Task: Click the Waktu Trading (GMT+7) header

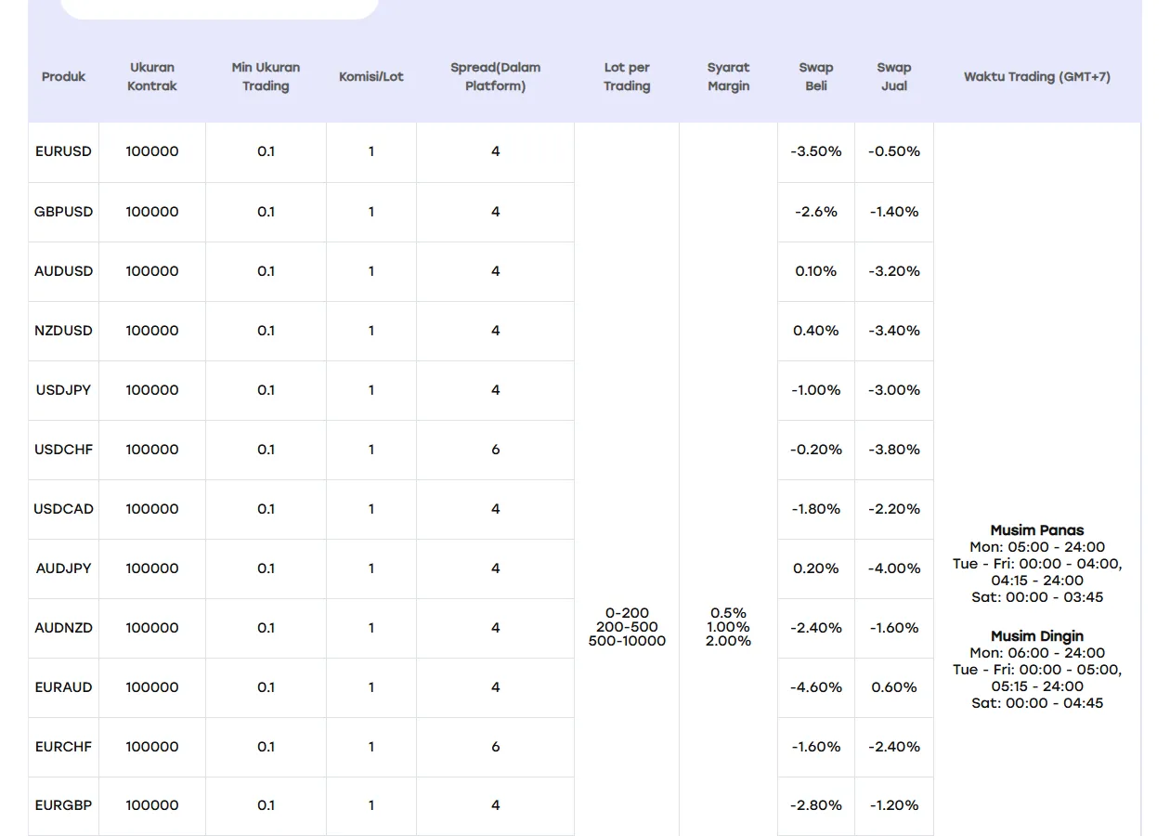Action: pyautogui.click(x=1037, y=76)
